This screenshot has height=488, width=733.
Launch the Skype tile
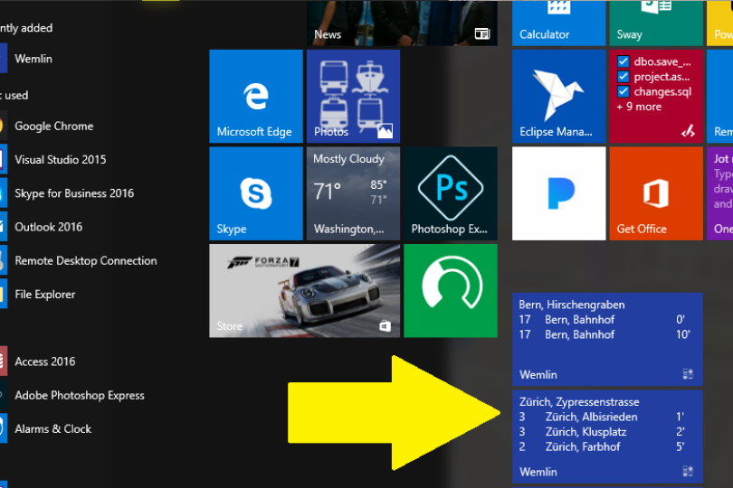[255, 193]
